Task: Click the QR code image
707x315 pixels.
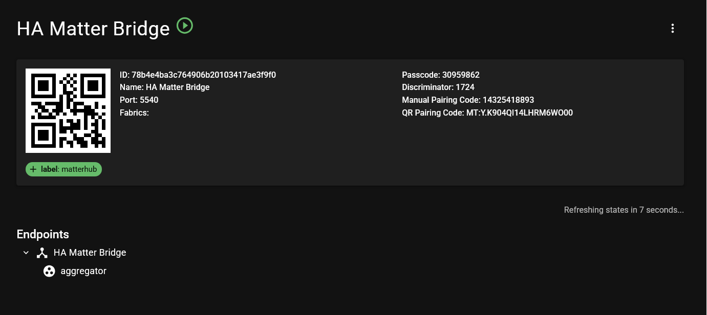Action: (68, 110)
